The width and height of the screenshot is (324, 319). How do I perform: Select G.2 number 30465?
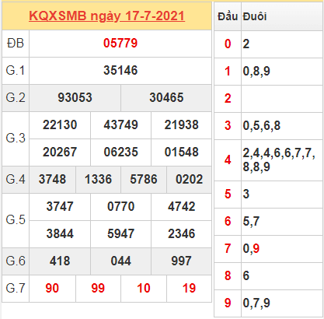tap(166, 97)
